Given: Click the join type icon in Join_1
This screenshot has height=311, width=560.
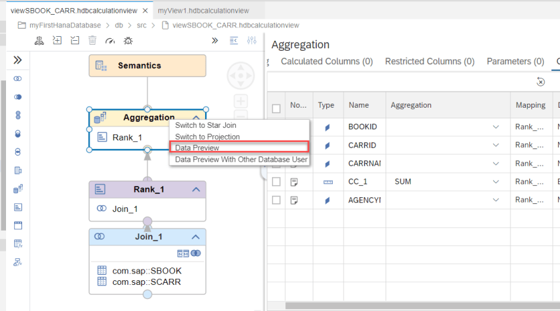Looking at the screenshot, I should [196, 253].
